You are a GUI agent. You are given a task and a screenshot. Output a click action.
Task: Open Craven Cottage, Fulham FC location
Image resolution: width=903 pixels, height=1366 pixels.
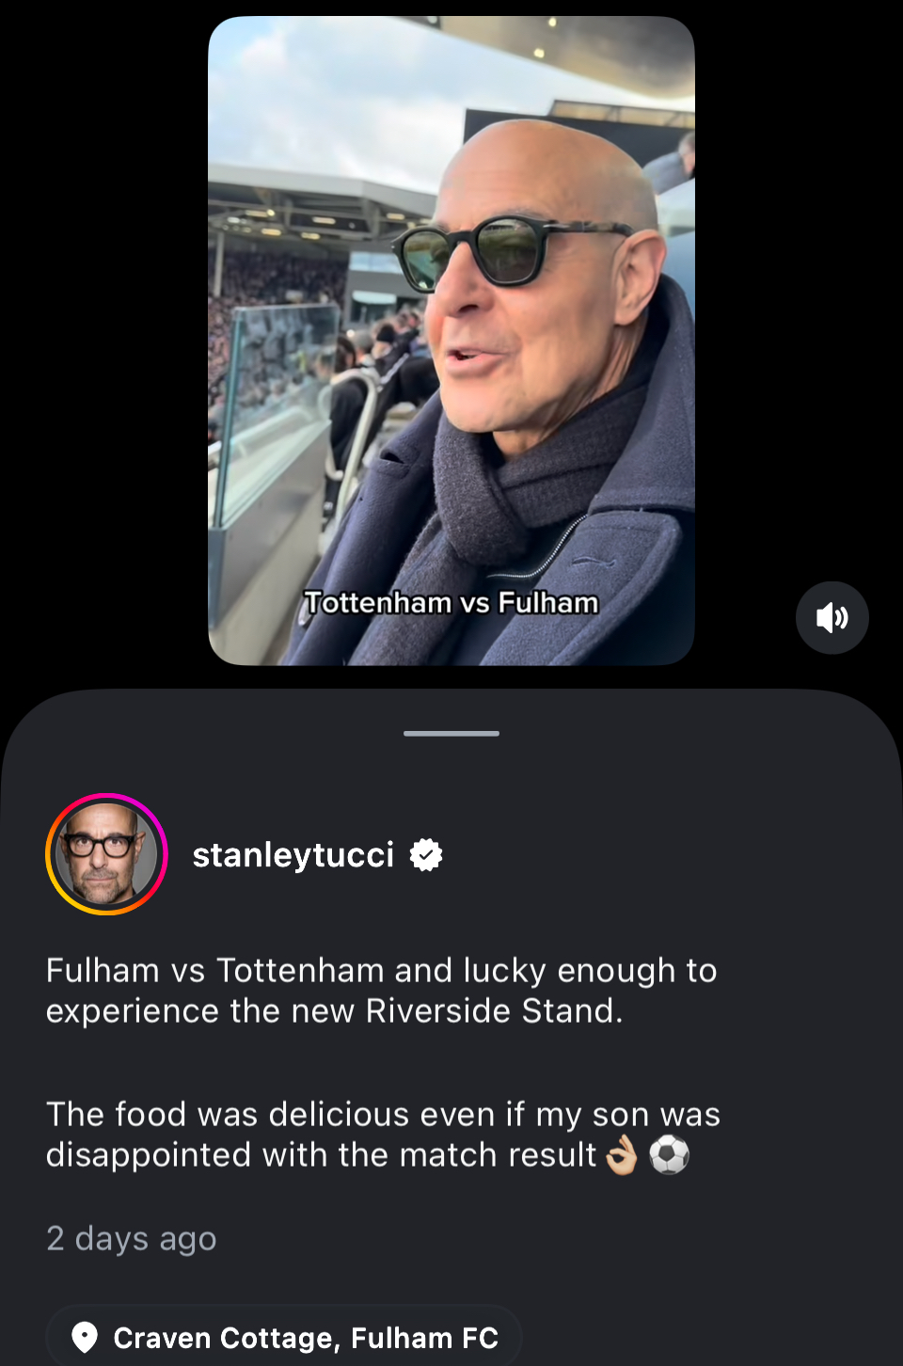coord(305,1337)
